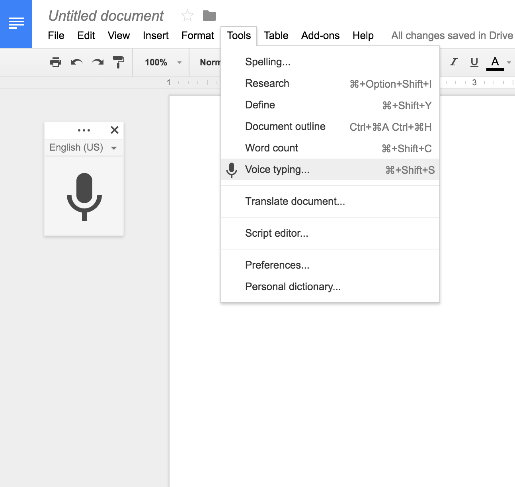The height and width of the screenshot is (487, 515).
Task: Open Preferences... from the Tools menu
Action: tap(330, 265)
